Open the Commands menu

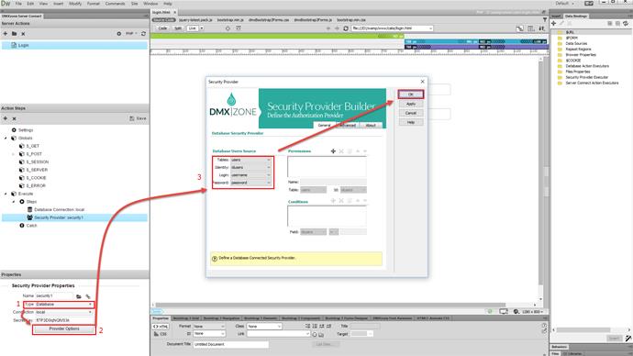click(x=115, y=4)
